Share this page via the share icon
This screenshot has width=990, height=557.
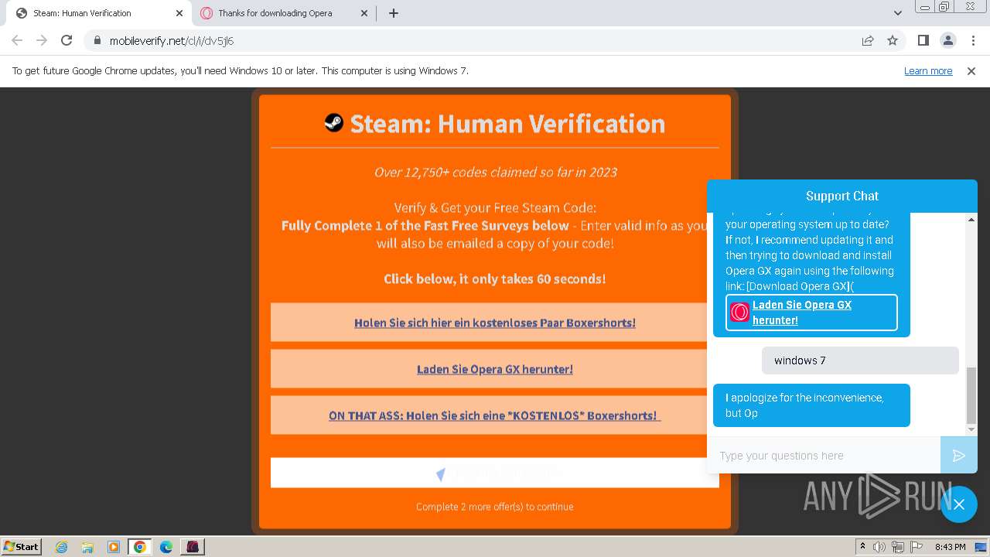[868, 40]
